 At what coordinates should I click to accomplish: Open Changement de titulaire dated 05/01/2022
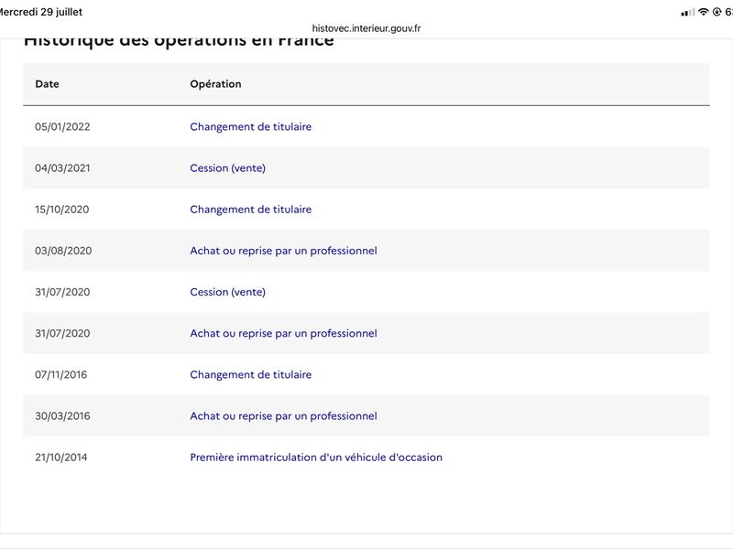tap(250, 126)
